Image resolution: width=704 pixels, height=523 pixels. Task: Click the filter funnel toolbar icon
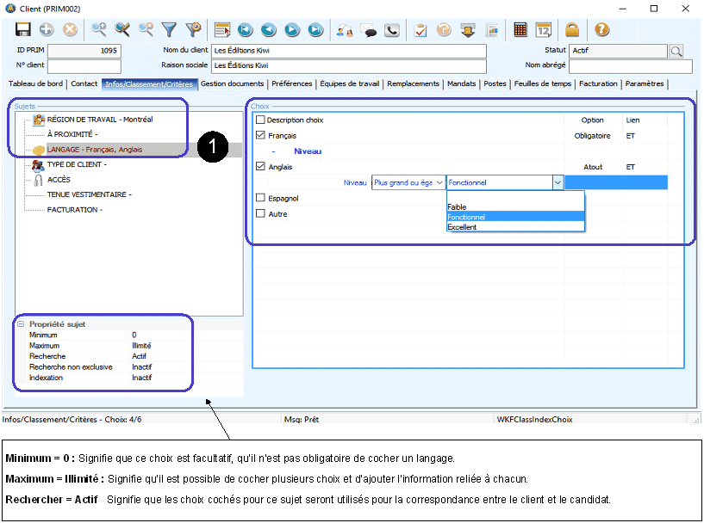(x=170, y=29)
